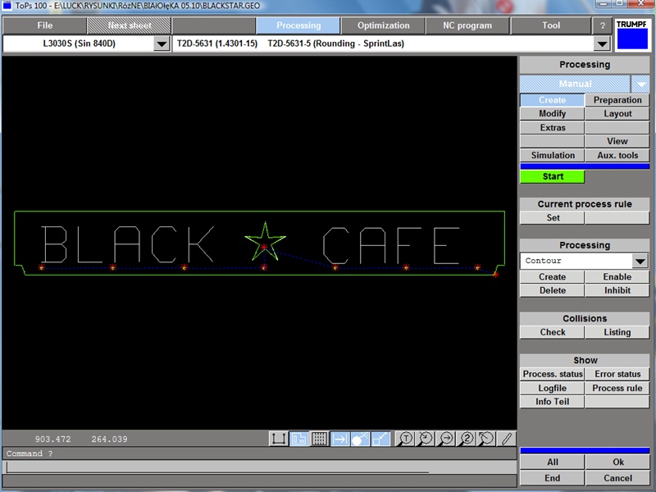Open the Tool menu
This screenshot has height=492, width=656.
[551, 25]
